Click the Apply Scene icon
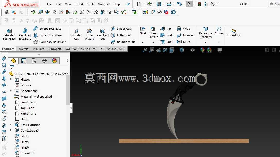This screenshot has width=280, height=157. (209, 50)
